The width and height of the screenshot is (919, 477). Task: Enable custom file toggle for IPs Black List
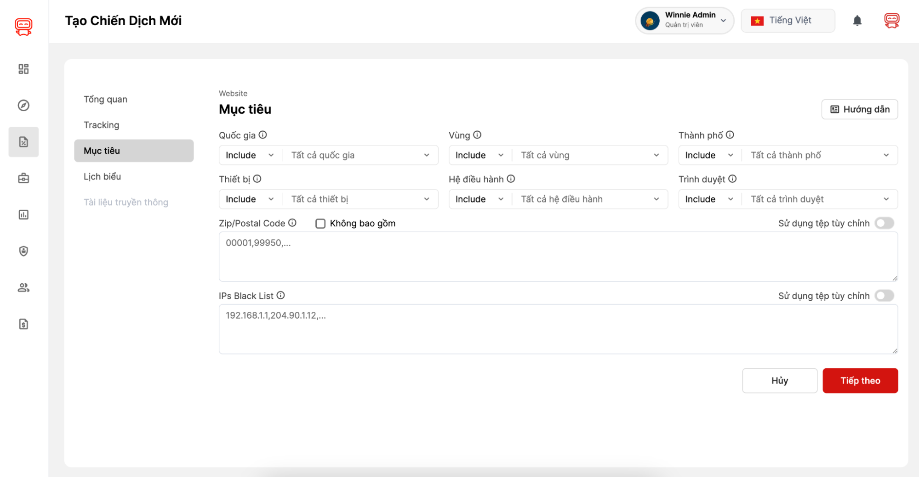click(x=884, y=296)
